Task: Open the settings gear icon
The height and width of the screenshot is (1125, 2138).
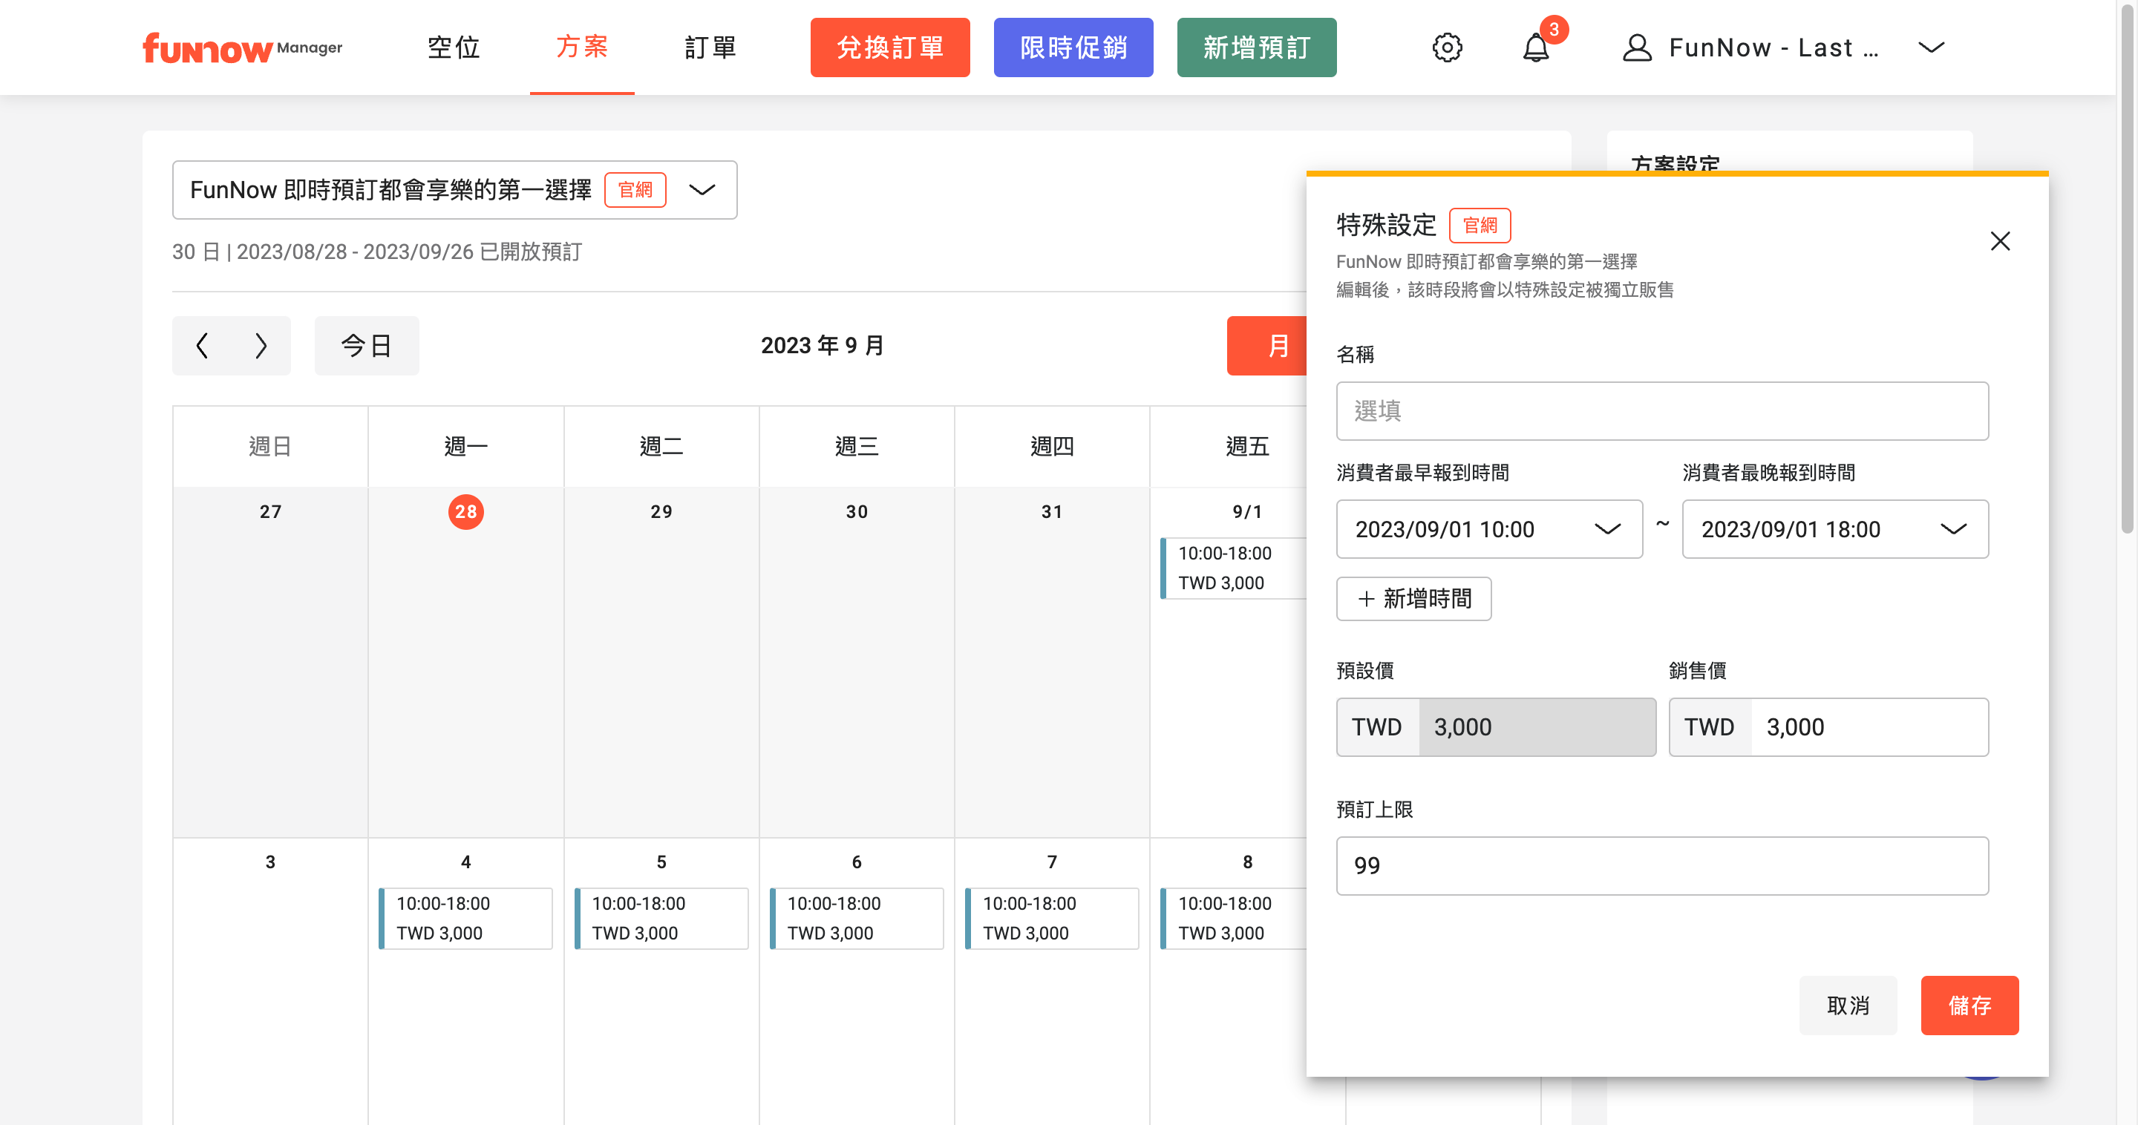Action: click(1447, 47)
